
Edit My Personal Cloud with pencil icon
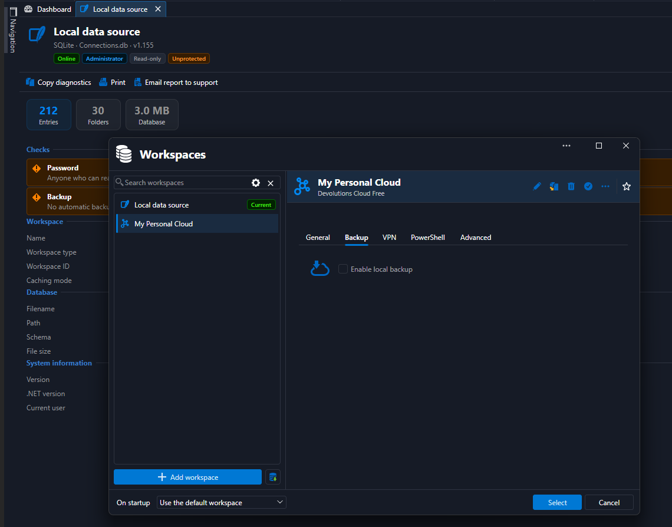pyautogui.click(x=536, y=186)
